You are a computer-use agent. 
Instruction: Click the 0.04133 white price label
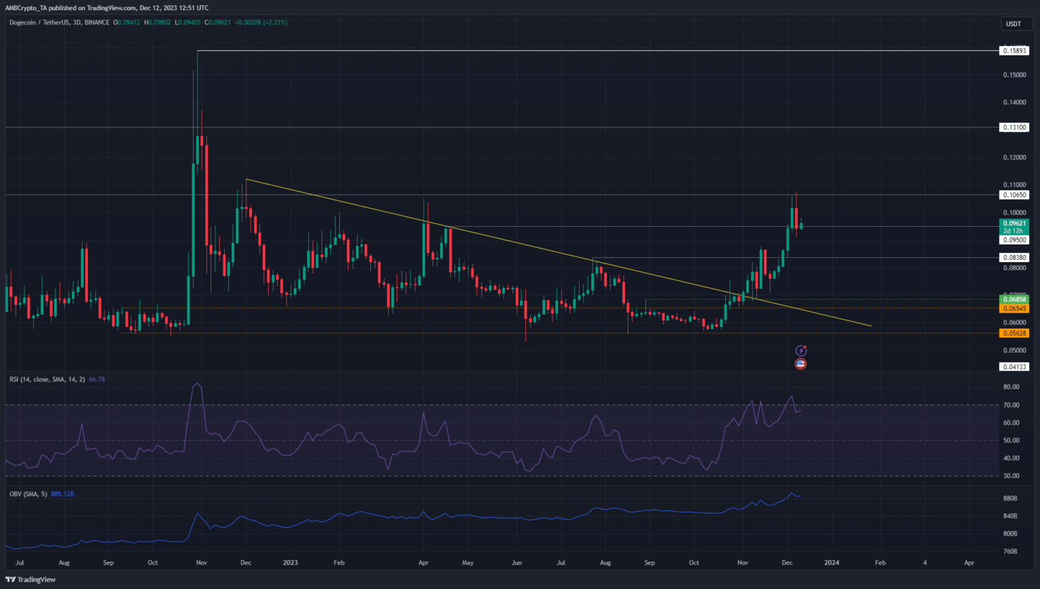click(1014, 367)
